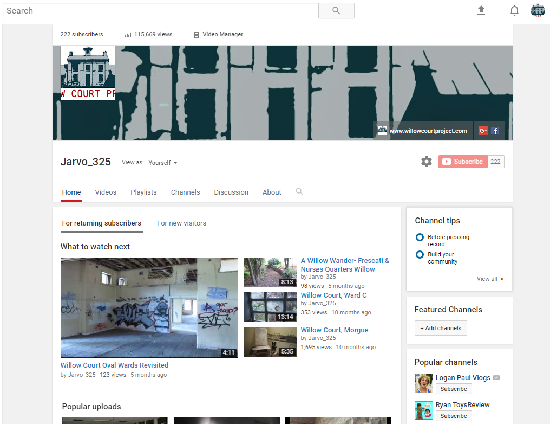Click the channel profile picture
The width and height of the screenshot is (550, 424).
[x=88, y=73]
